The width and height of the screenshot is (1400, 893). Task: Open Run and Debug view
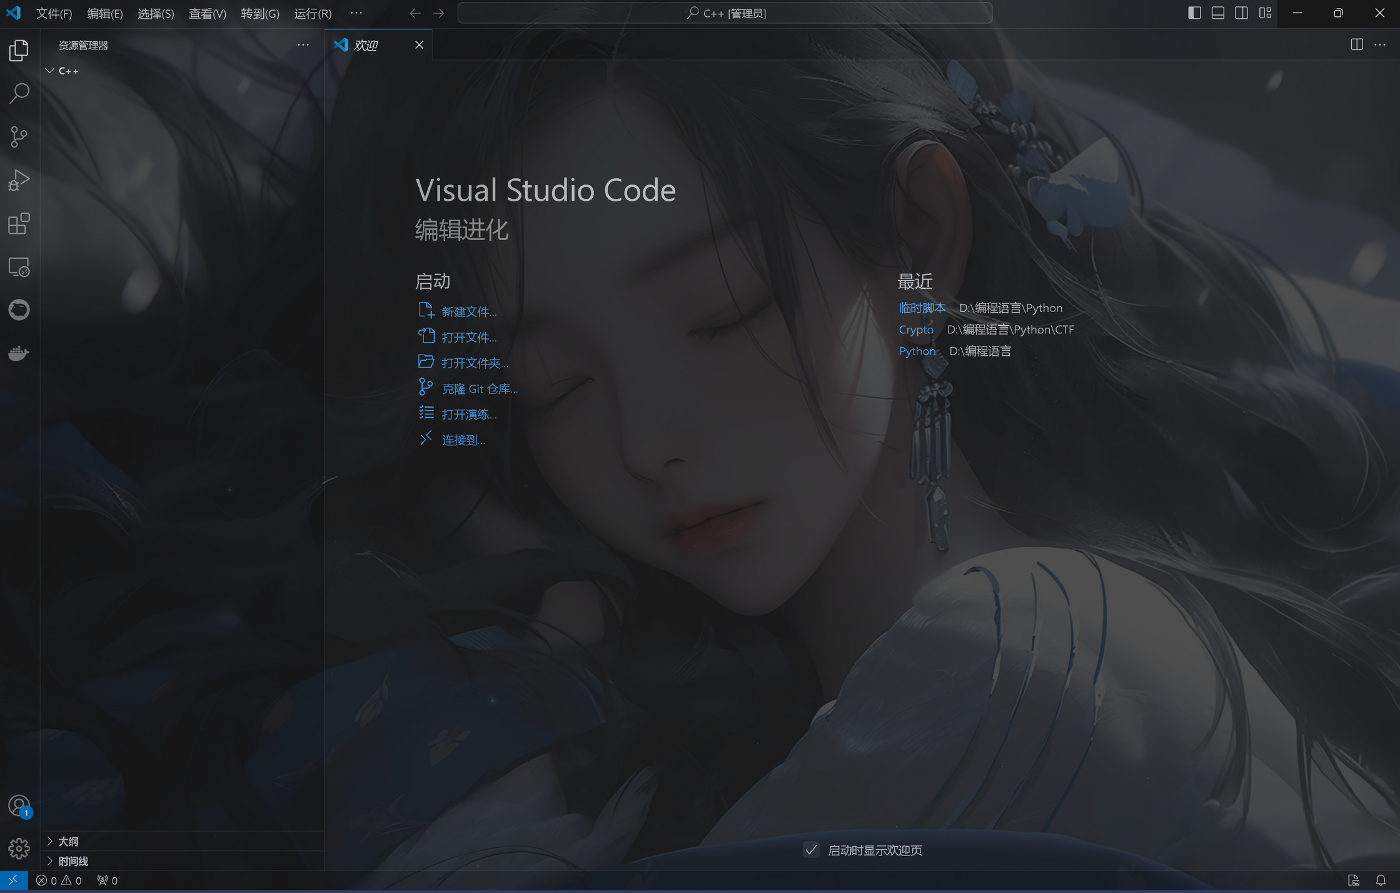coord(19,180)
